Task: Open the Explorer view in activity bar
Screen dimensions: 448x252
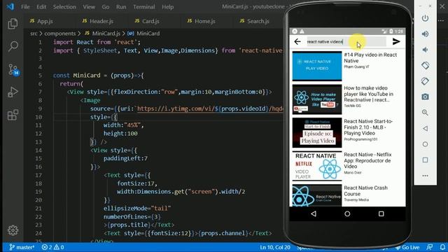Action: coord(13,24)
